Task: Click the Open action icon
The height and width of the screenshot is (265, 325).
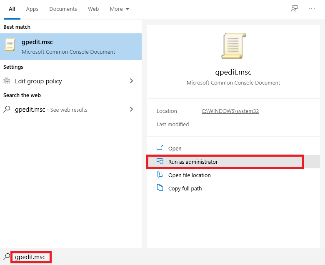Action: 160,148
